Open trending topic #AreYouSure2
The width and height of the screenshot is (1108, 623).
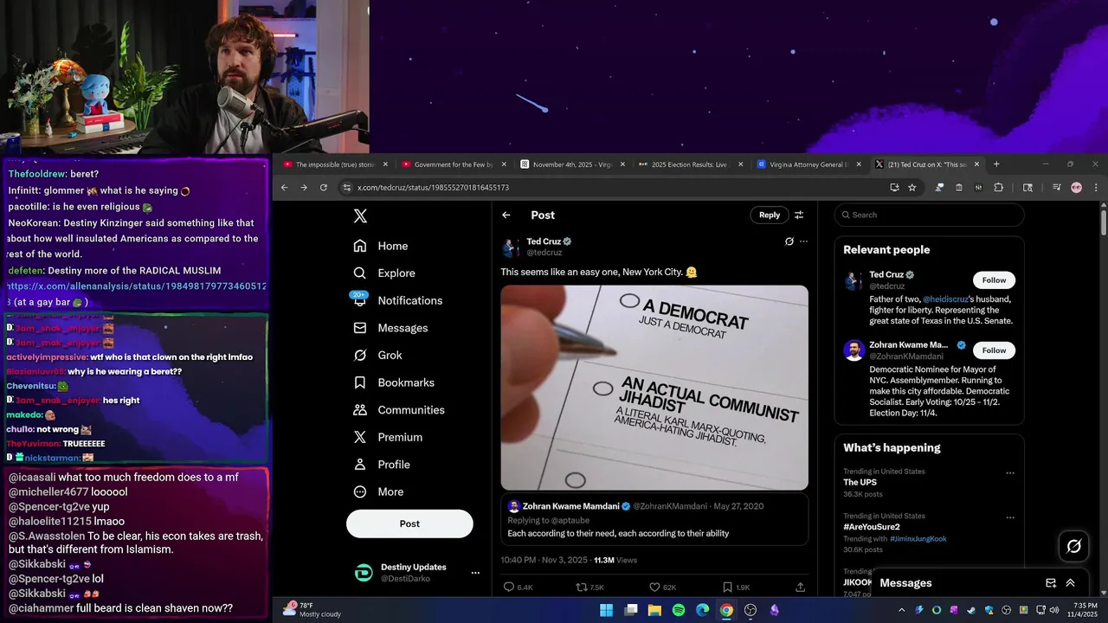tap(872, 527)
